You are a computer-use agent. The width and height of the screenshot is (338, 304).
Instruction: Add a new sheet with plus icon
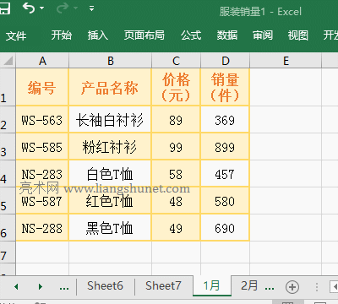coord(292,287)
